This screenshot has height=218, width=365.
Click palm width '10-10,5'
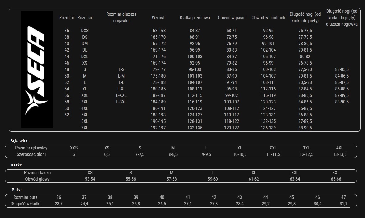tap(240, 154)
